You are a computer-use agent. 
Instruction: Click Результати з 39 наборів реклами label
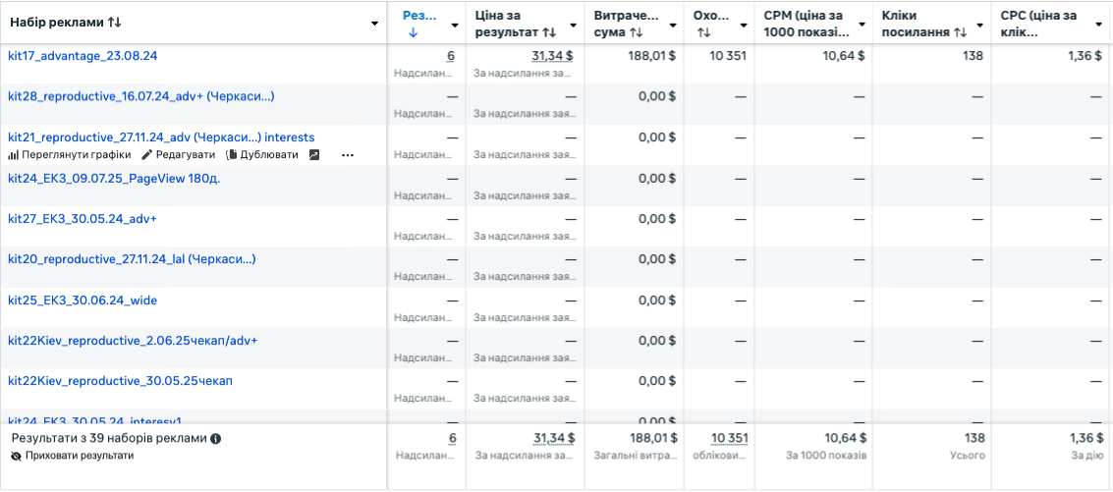(109, 439)
